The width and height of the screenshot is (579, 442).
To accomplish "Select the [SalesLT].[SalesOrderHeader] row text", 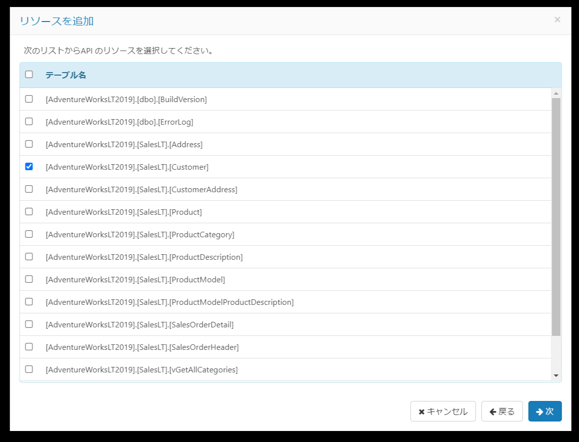I will click(x=142, y=347).
